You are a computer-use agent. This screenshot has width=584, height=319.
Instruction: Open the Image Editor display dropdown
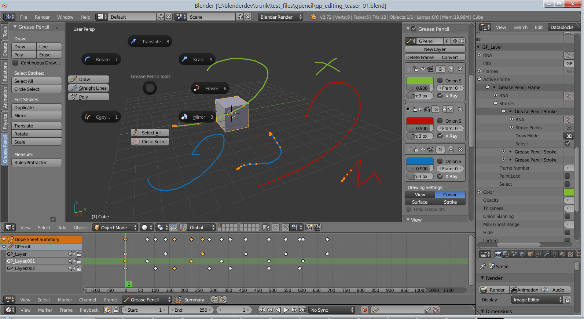(x=537, y=300)
